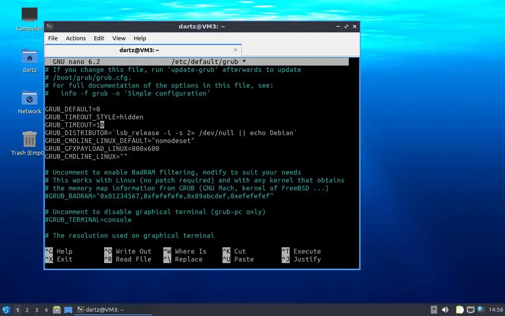The image size is (505, 316).
Task: Click the removable media eject tray icon
Action: point(434,310)
